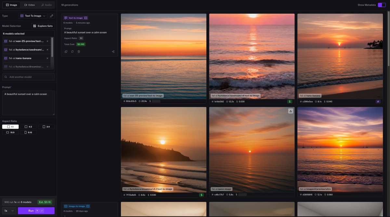390x217 pixels.
Task: Click the seedream model icon in list
Action: [6, 50]
